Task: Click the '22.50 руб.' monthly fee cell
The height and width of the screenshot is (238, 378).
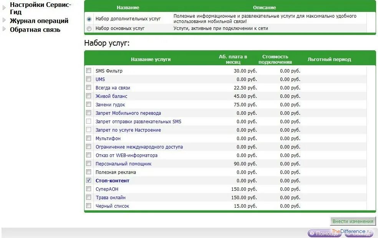Action: 245,88
